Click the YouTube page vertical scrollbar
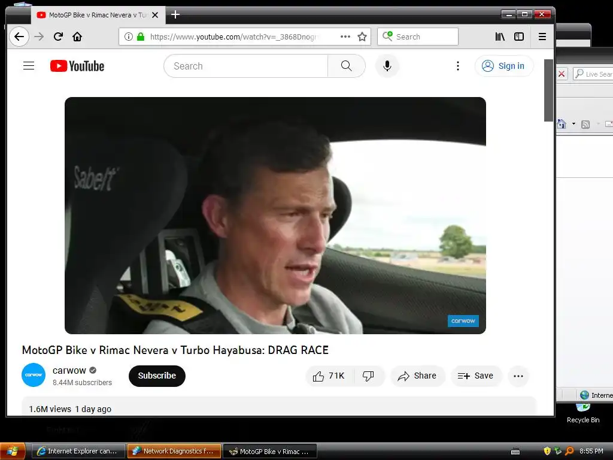The width and height of the screenshot is (613, 460). point(548,90)
